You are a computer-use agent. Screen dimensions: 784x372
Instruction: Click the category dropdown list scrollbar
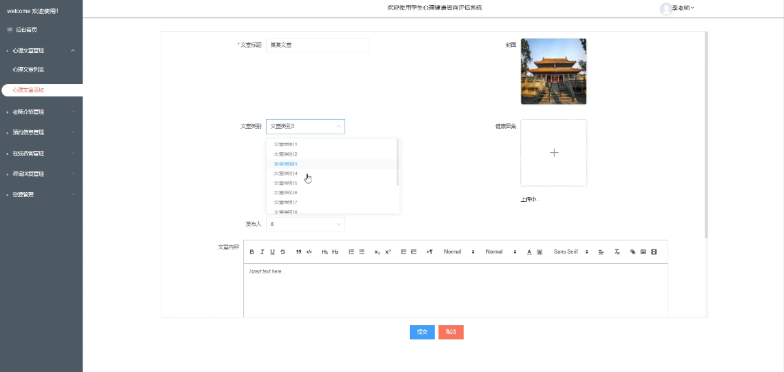pos(398,163)
